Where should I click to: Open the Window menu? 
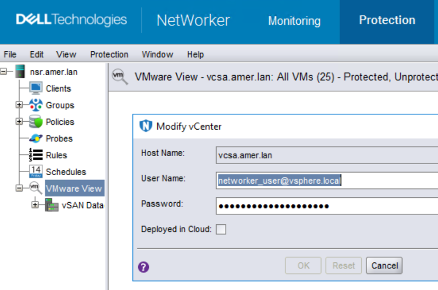click(x=157, y=54)
